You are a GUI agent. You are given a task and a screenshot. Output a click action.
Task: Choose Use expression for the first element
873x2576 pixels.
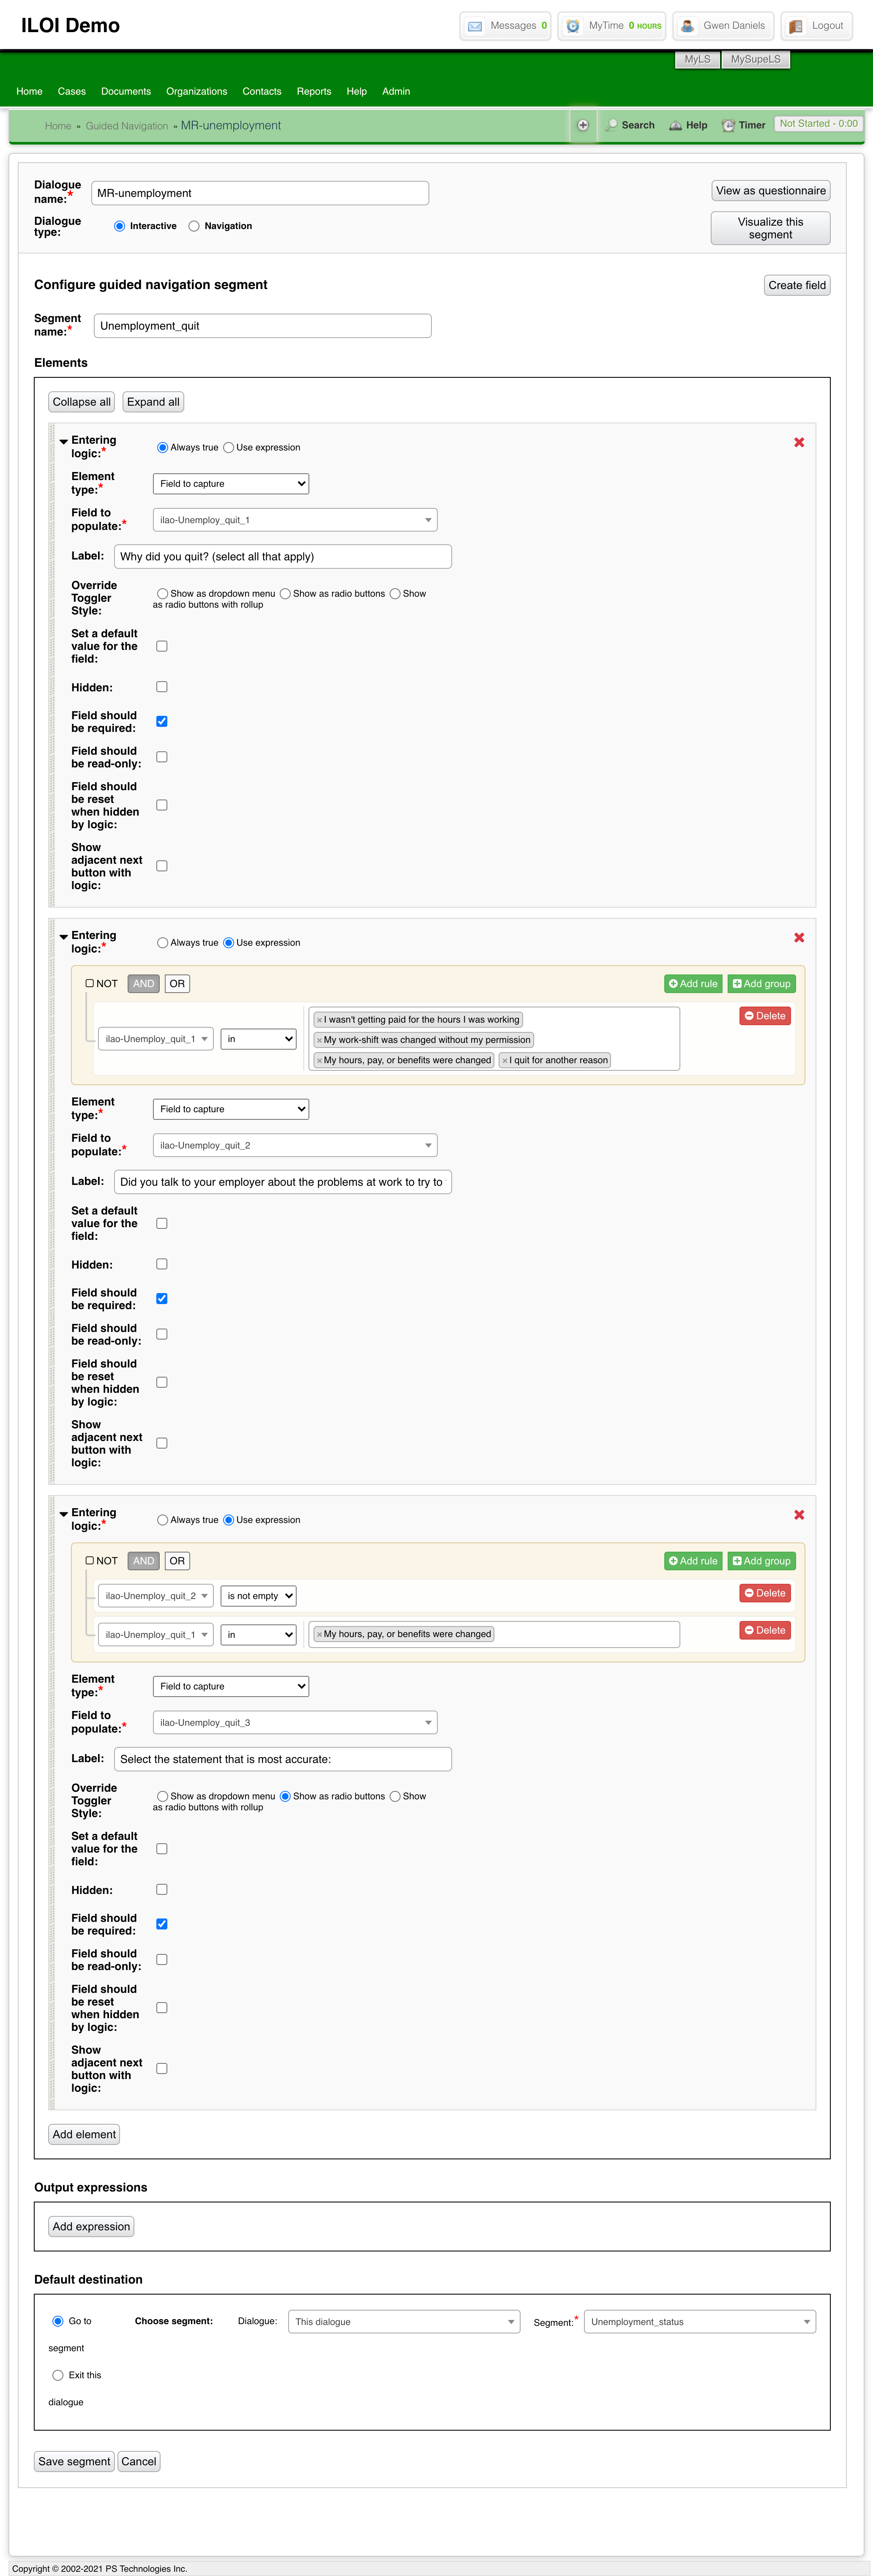pos(228,448)
